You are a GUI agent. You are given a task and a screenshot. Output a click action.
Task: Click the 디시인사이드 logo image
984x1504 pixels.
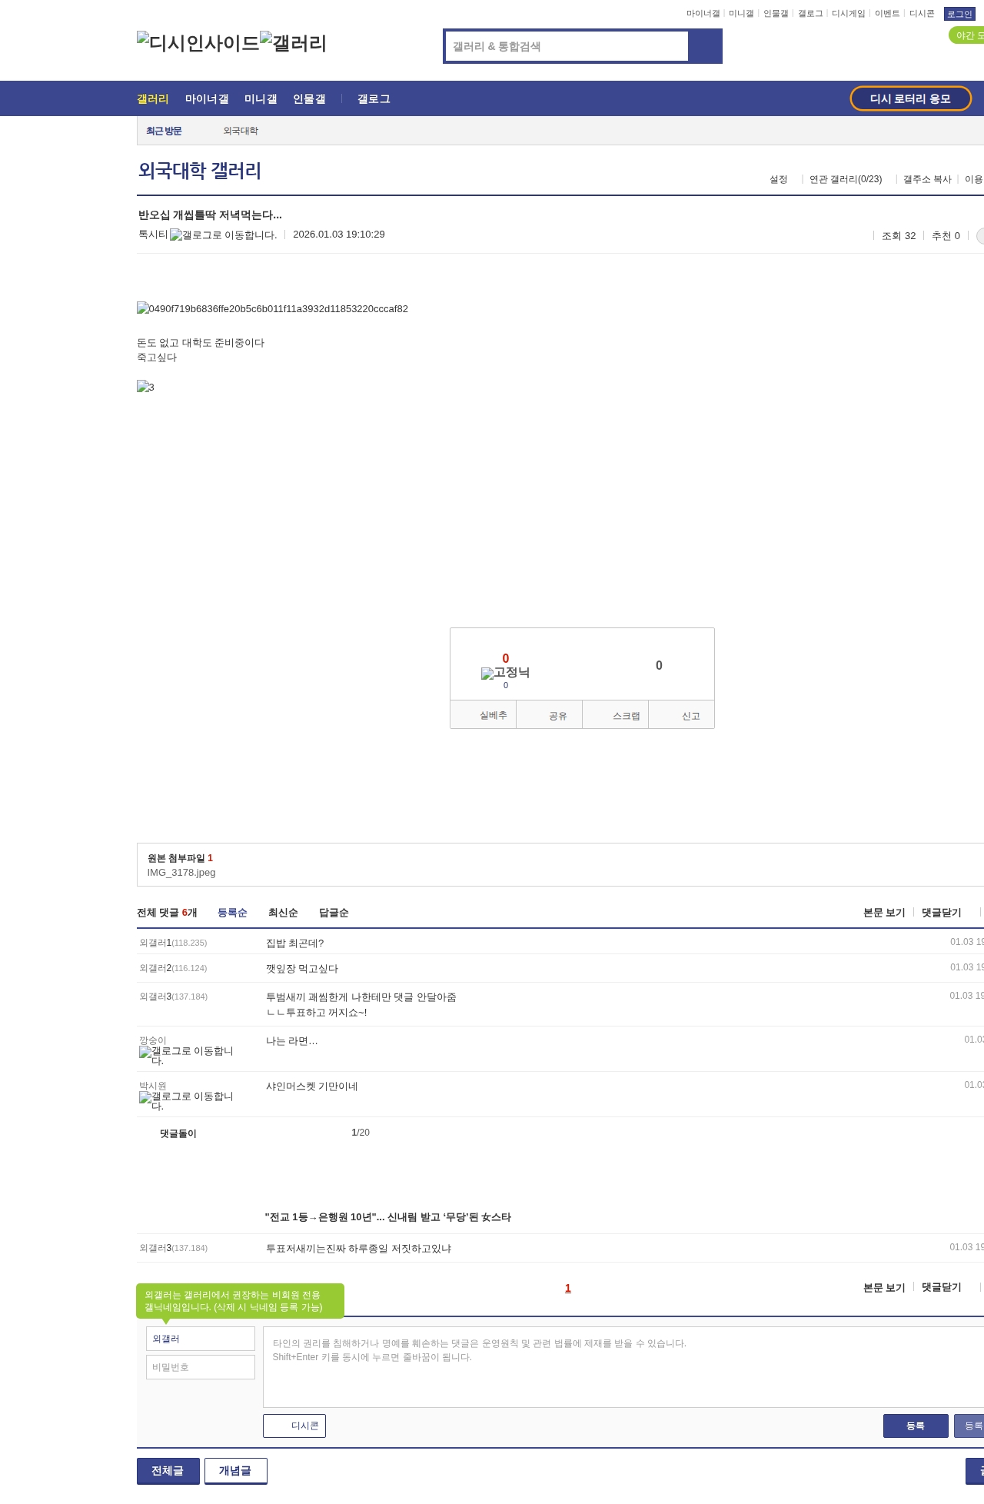pyautogui.click(x=198, y=43)
